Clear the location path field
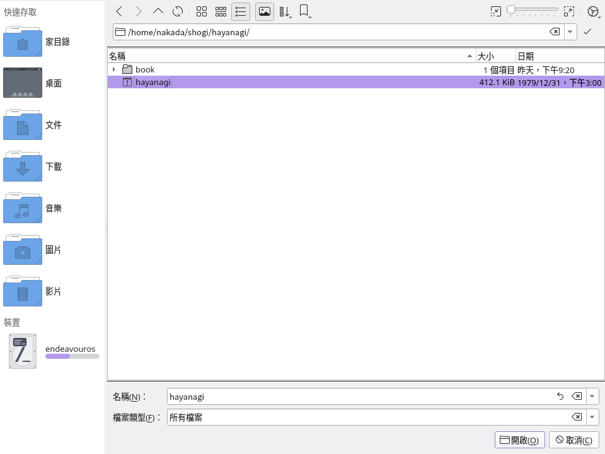 point(555,32)
